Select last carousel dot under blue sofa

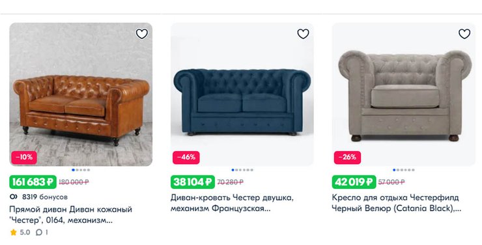pos(252,170)
